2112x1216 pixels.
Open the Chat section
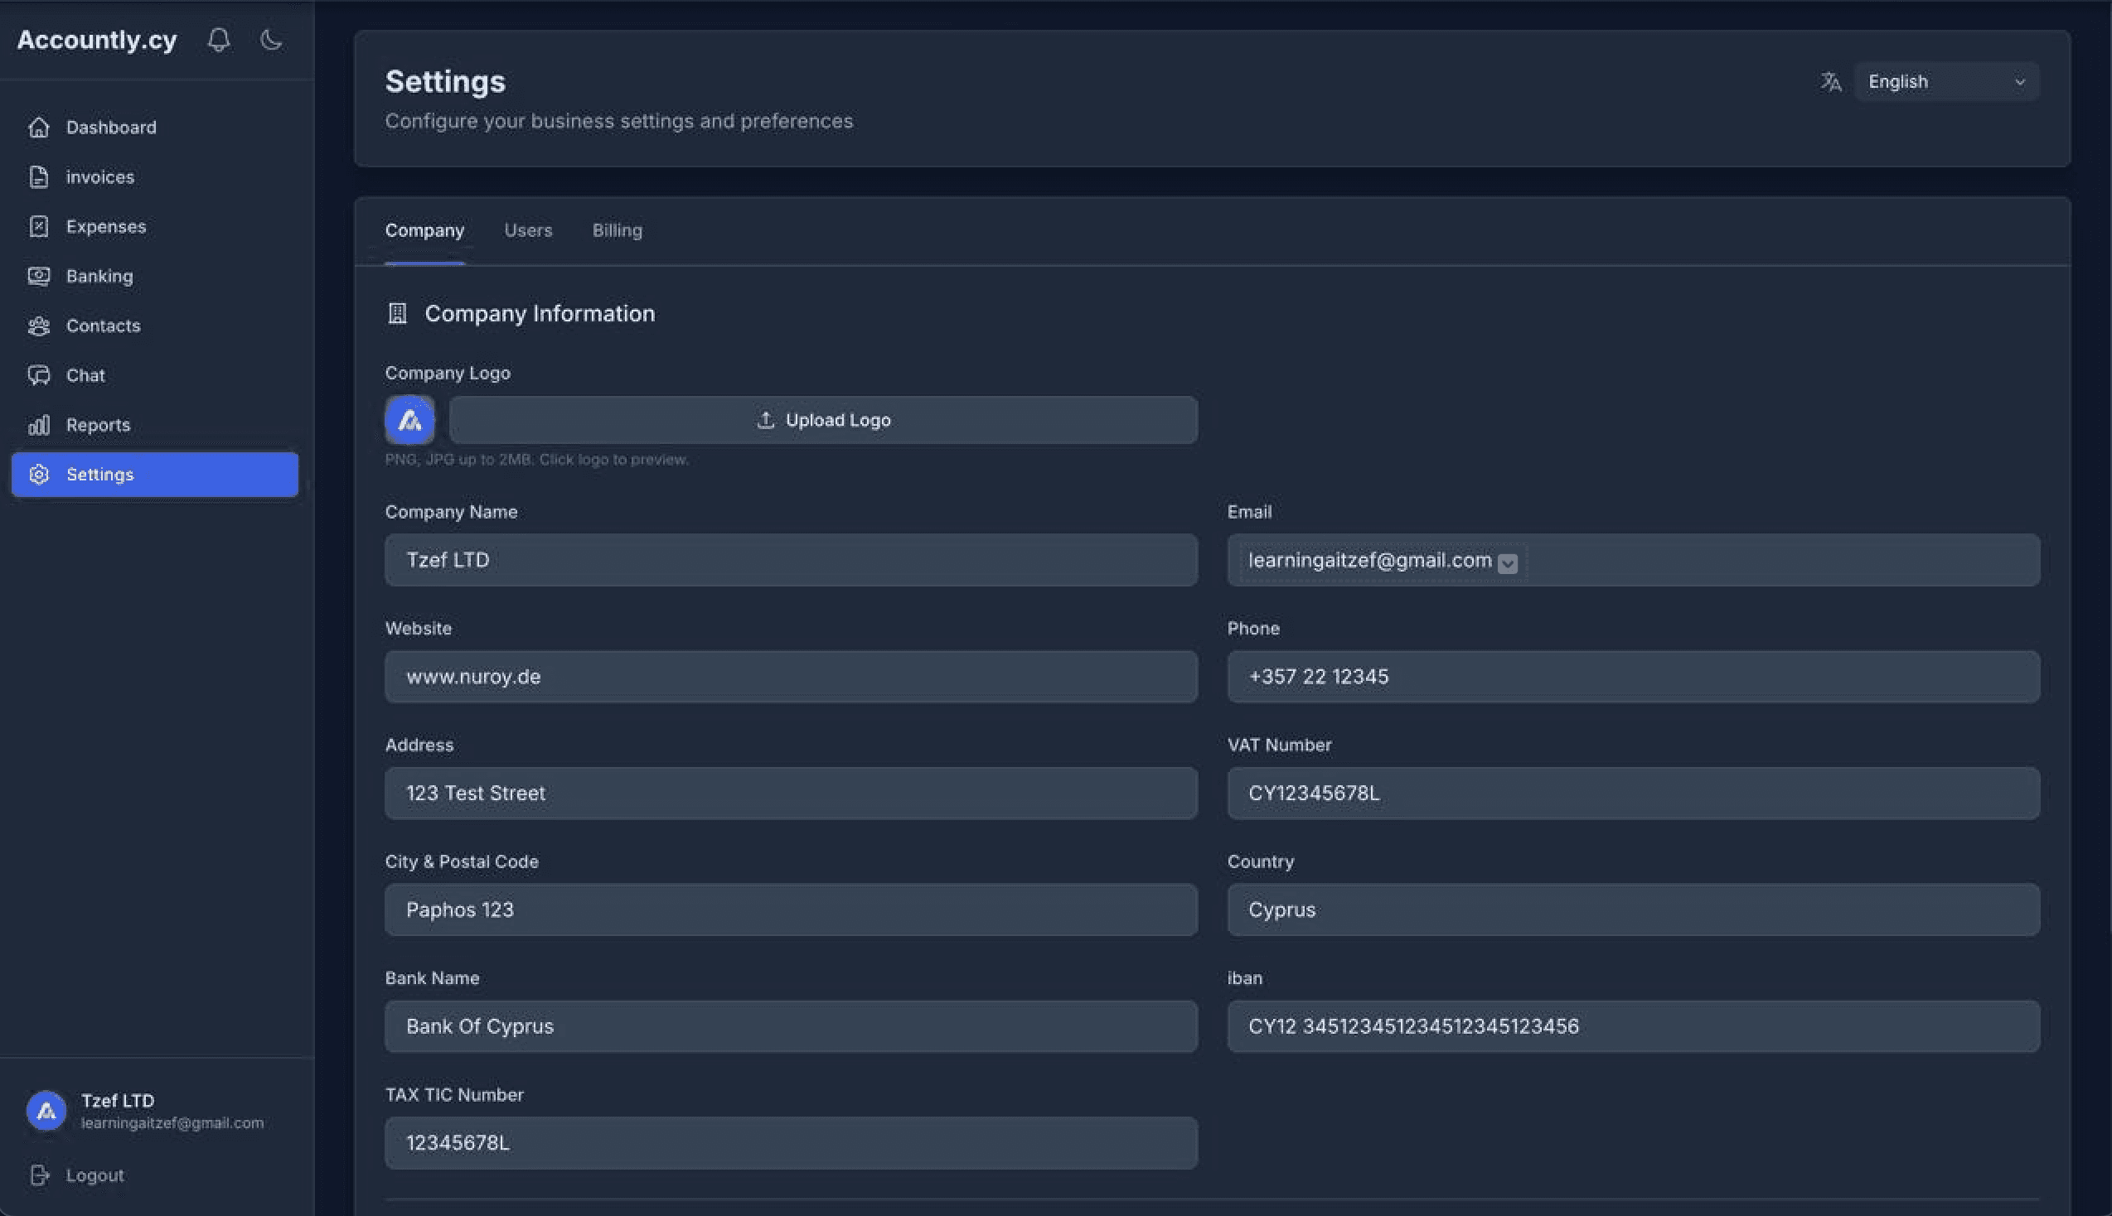click(x=85, y=375)
